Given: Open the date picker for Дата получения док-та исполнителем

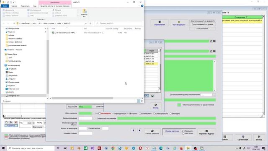Looking at the screenshot, I should (x=214, y=95).
